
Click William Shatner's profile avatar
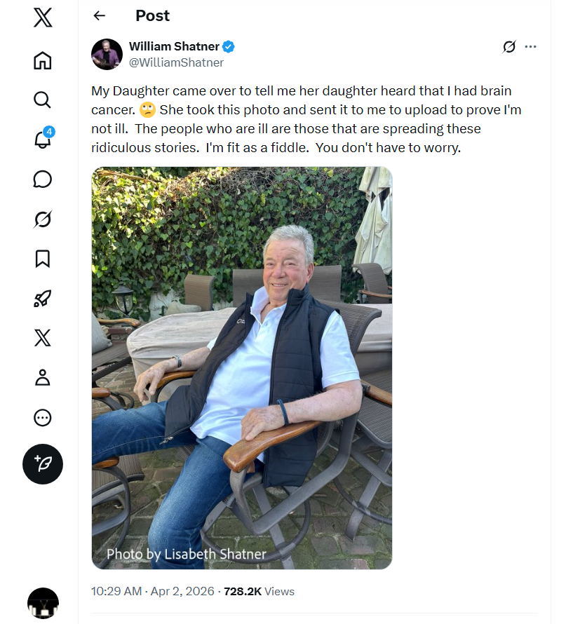[x=107, y=55]
